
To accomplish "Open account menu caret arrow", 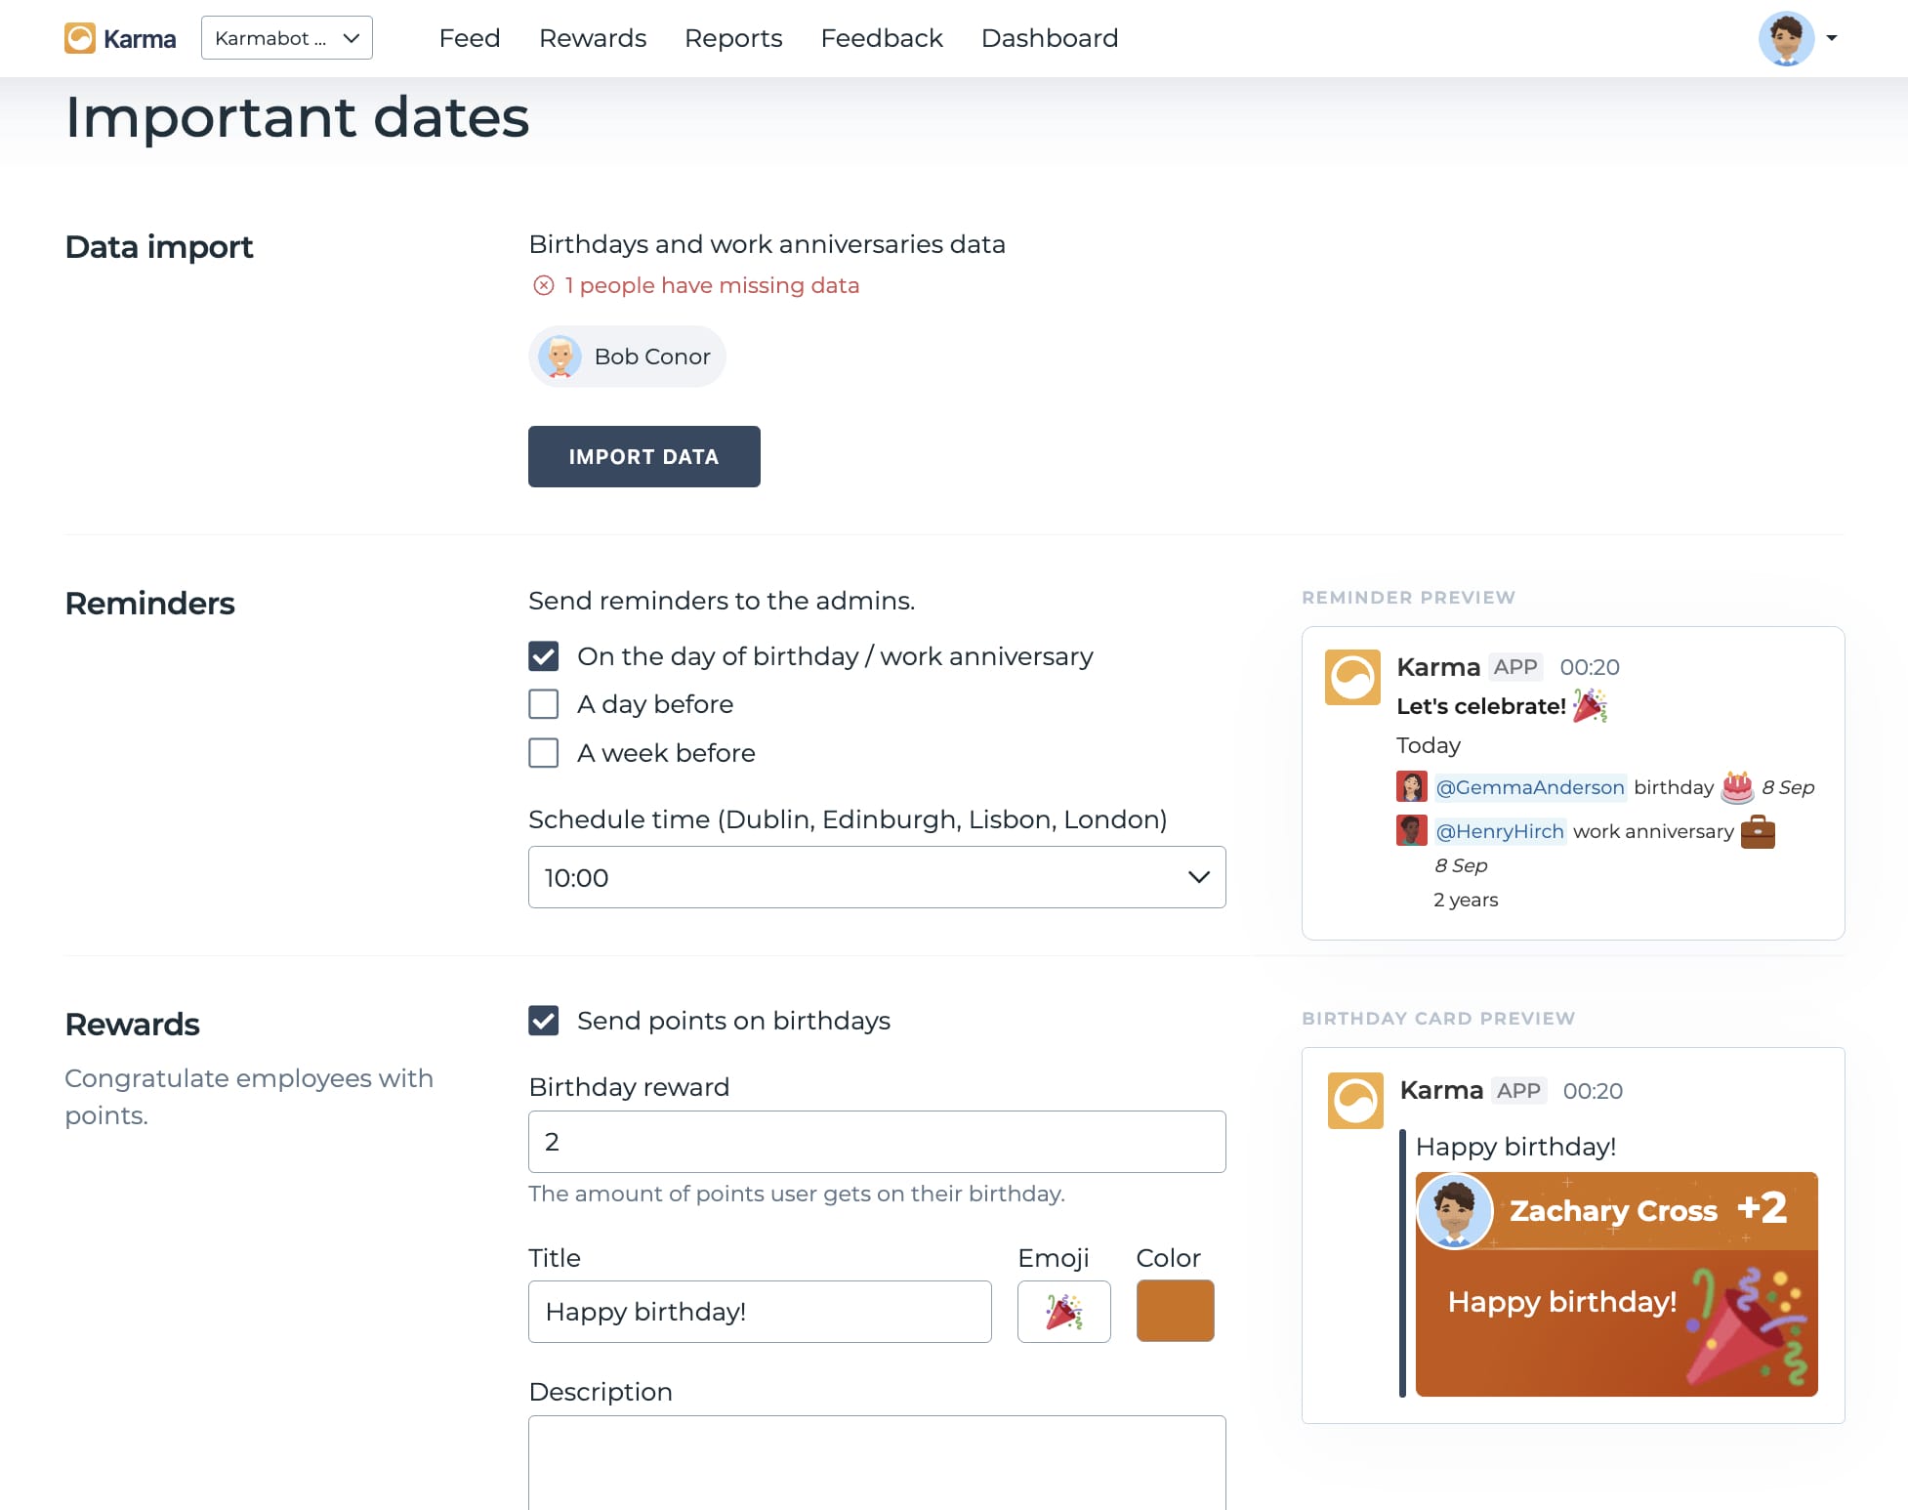I will (x=1832, y=38).
